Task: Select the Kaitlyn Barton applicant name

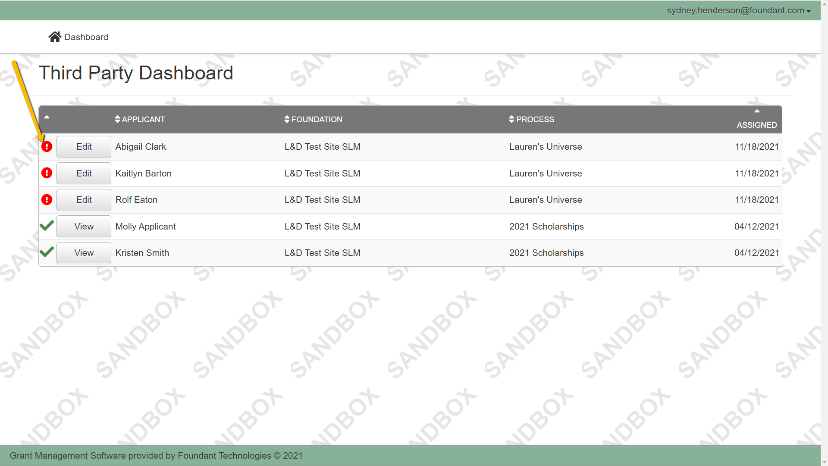Action: pyautogui.click(x=143, y=173)
